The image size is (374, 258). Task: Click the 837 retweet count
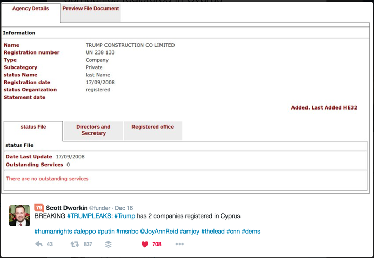click(88, 244)
